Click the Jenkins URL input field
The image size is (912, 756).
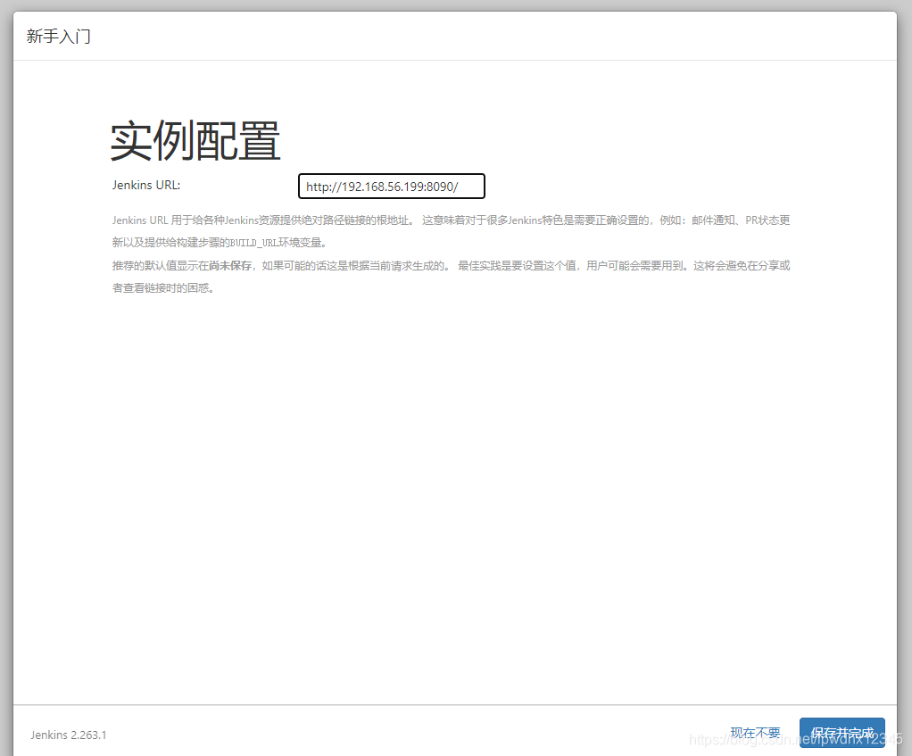pyautogui.click(x=392, y=186)
